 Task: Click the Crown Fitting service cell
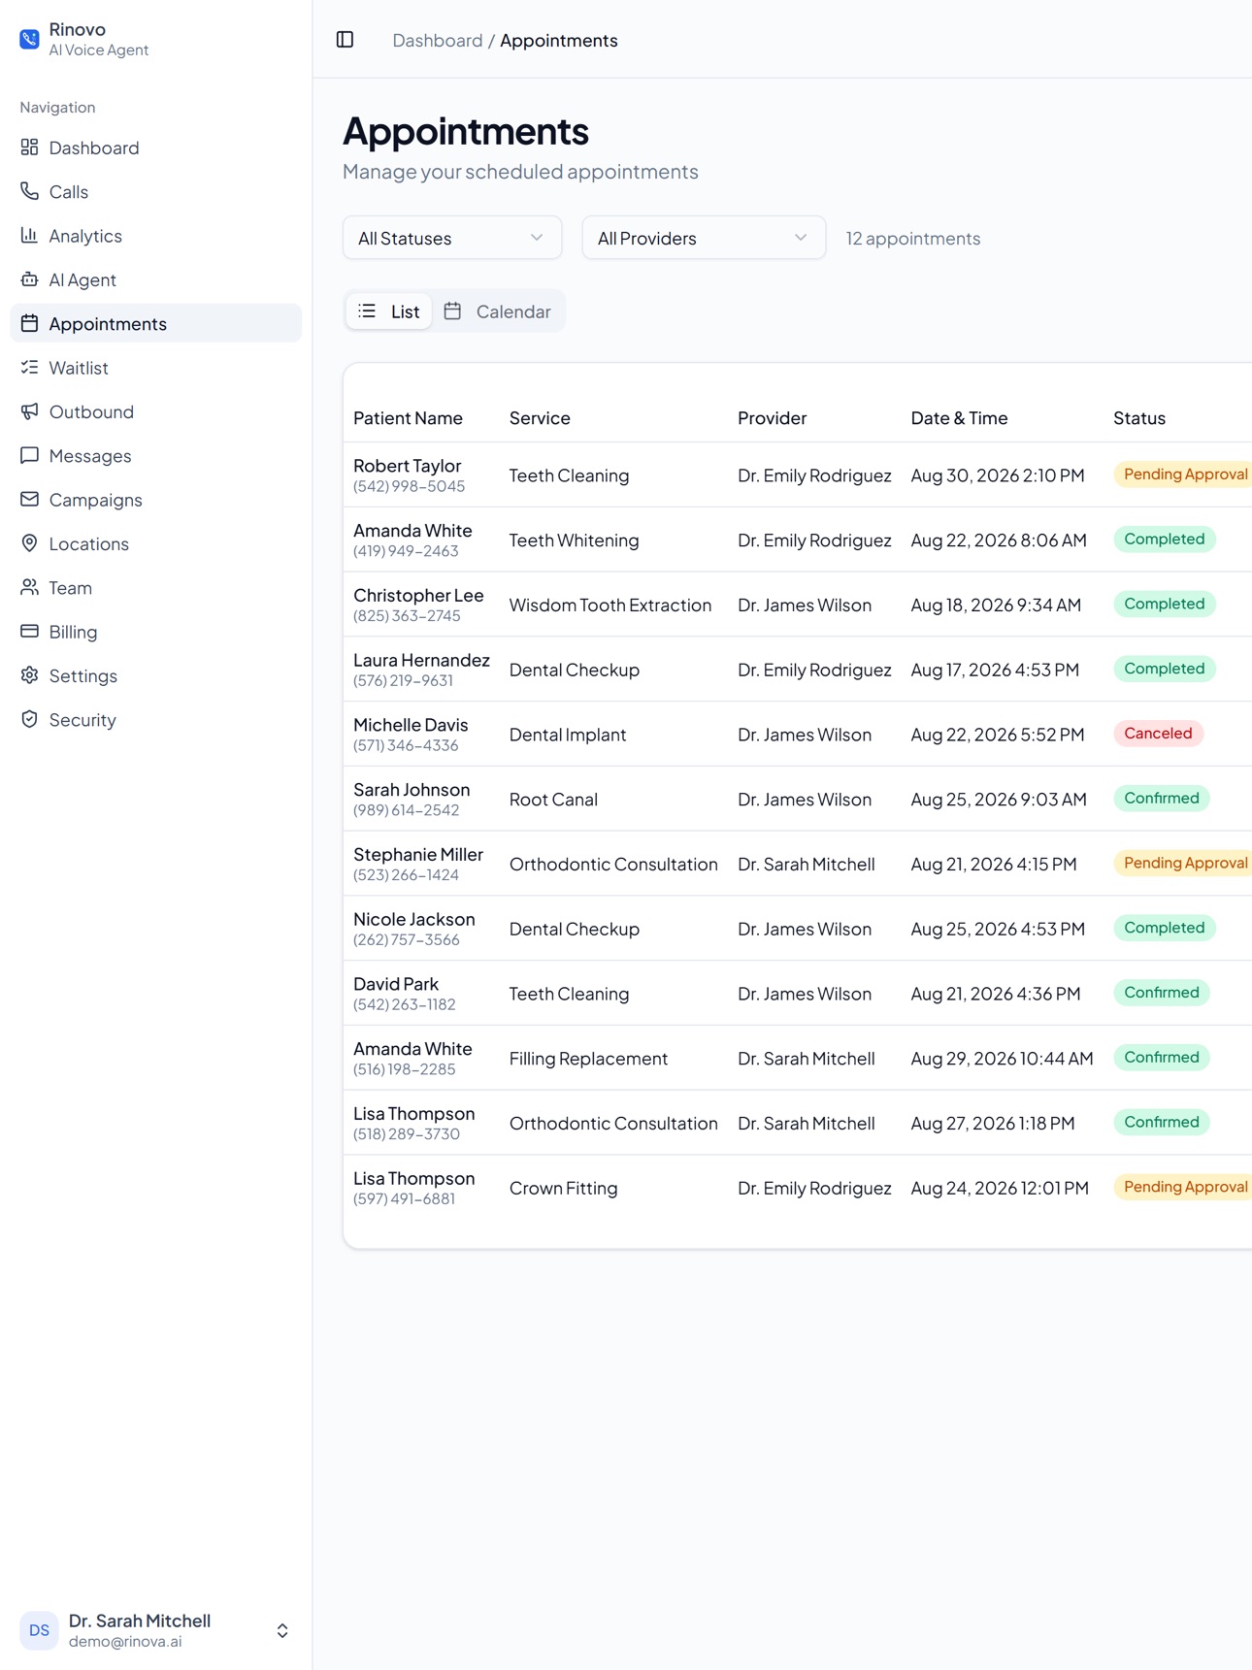[563, 1188]
